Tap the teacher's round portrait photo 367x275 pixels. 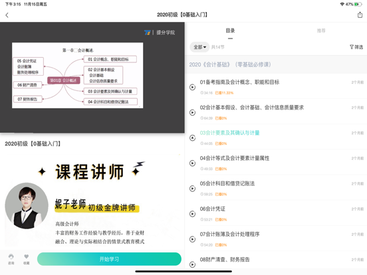pos(27,206)
